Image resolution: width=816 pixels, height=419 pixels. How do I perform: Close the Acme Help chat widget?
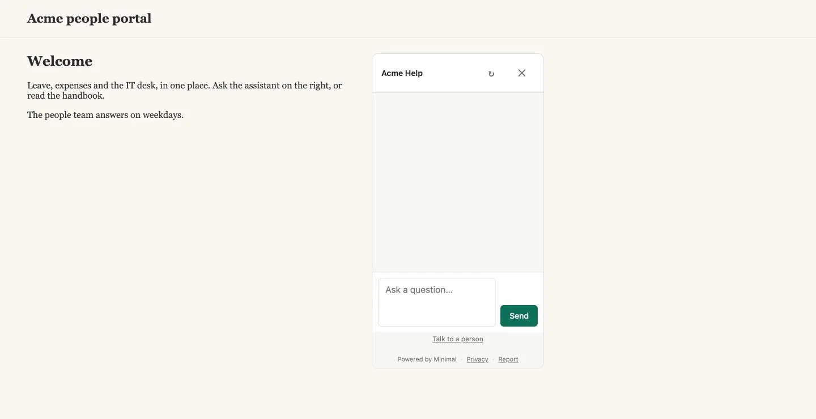pos(522,73)
